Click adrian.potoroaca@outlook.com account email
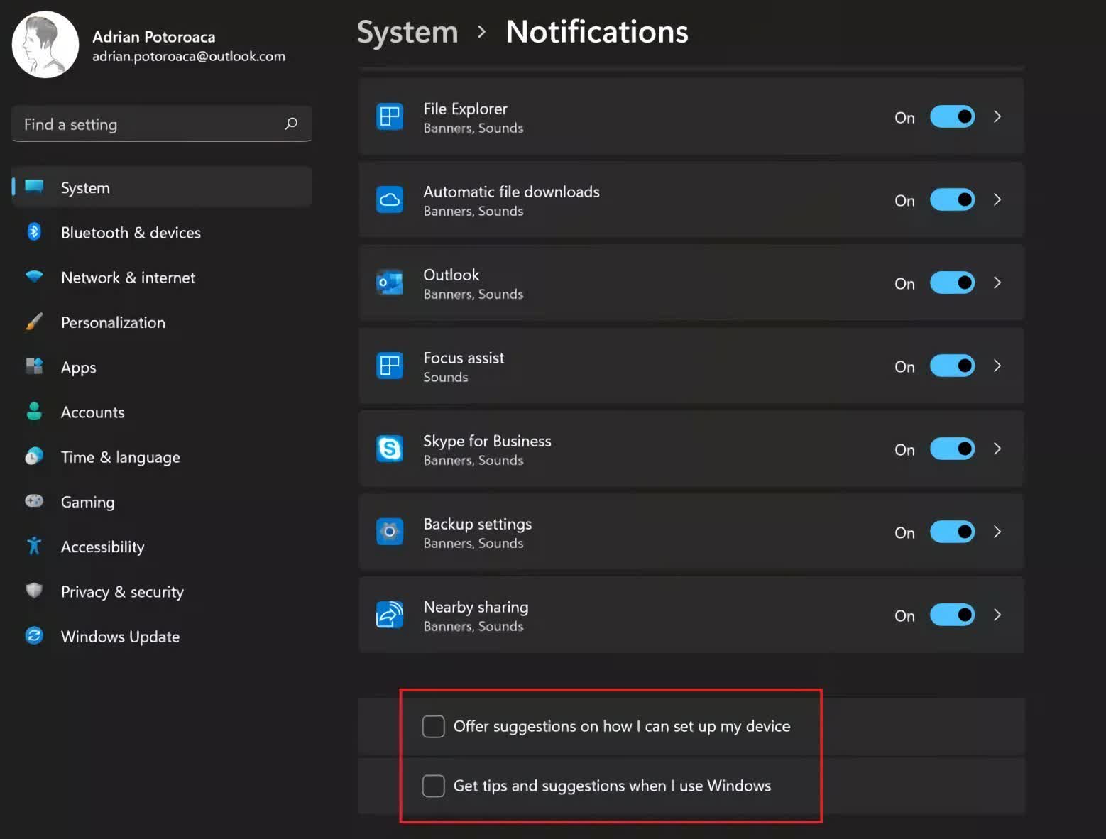The width and height of the screenshot is (1106, 839). tap(189, 56)
